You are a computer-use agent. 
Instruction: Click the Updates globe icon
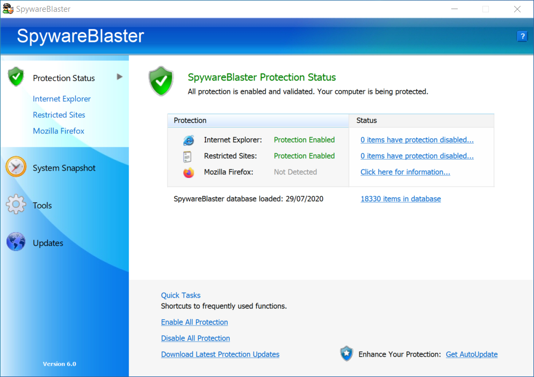(x=16, y=242)
